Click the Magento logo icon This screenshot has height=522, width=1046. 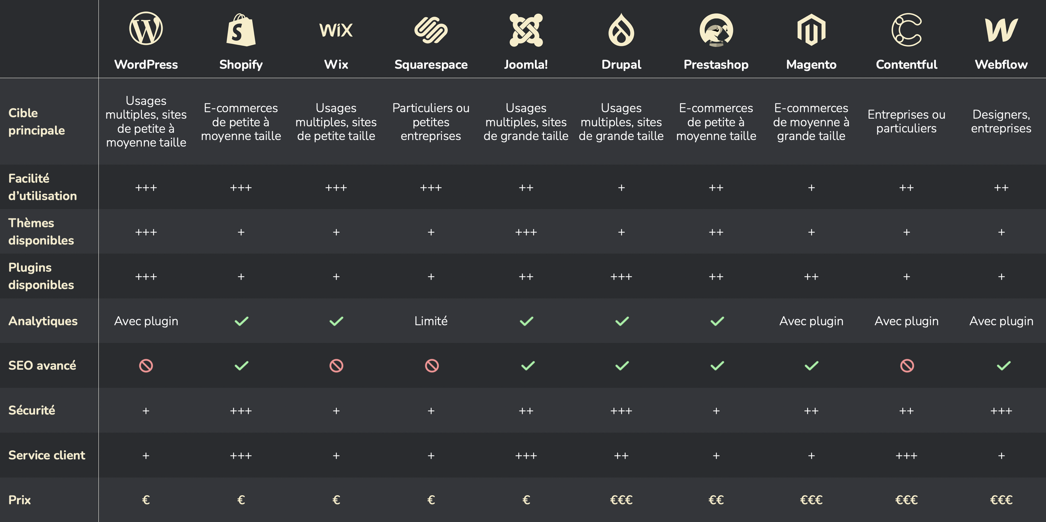point(811,30)
